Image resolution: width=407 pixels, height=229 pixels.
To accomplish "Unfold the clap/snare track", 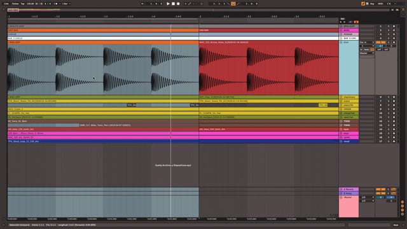I will [x=341, y=97].
